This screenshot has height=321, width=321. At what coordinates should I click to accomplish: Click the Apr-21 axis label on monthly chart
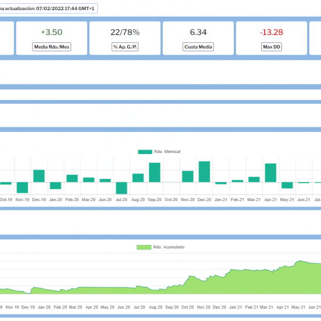(270, 200)
